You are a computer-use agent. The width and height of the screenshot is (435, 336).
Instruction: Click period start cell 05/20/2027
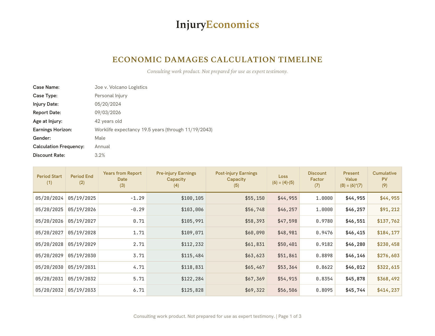49,233
